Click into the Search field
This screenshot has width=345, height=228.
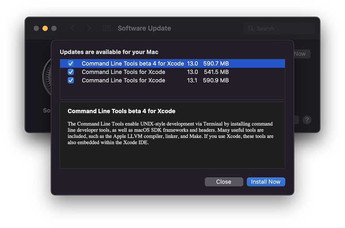tap(279, 28)
